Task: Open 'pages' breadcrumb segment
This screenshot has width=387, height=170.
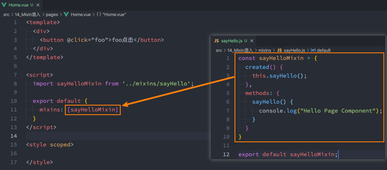Action: tap(52, 15)
